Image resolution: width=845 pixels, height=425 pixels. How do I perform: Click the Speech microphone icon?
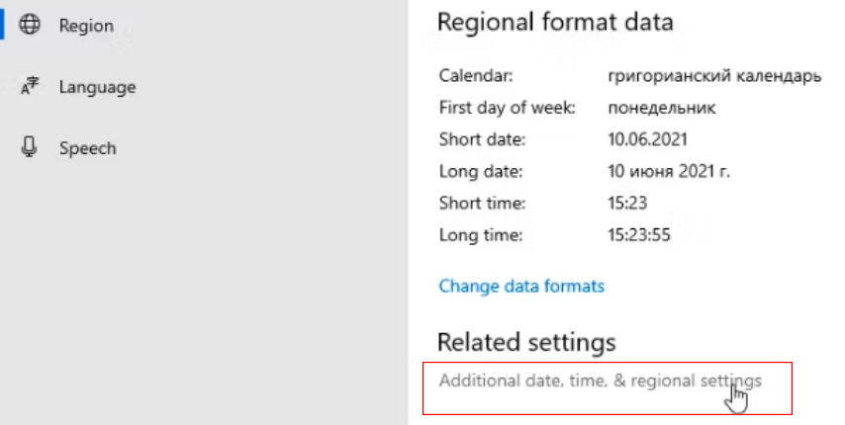[30, 148]
